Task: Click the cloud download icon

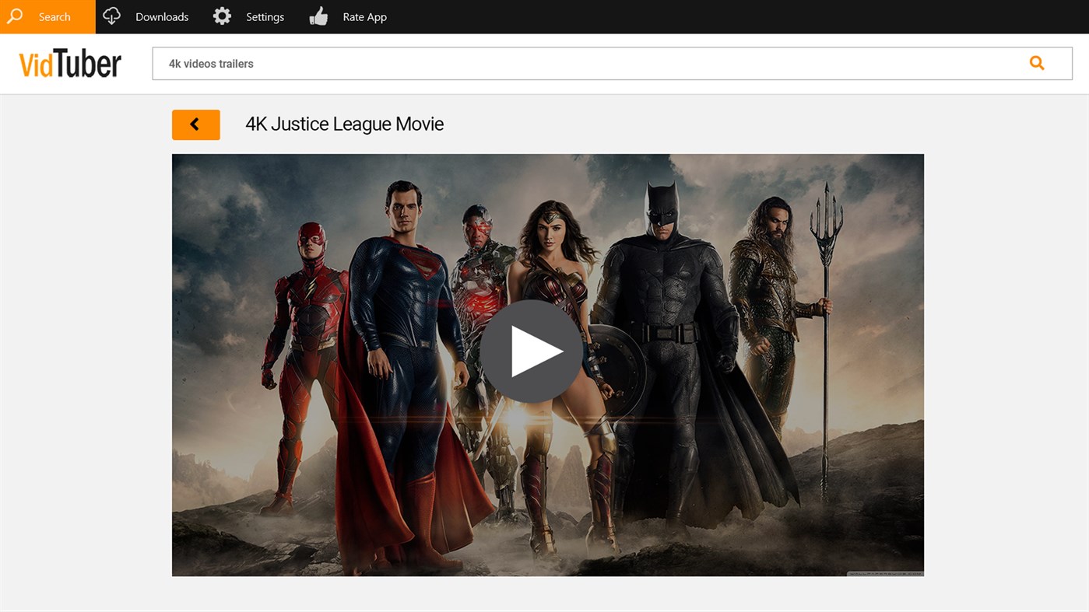Action: pos(112,16)
